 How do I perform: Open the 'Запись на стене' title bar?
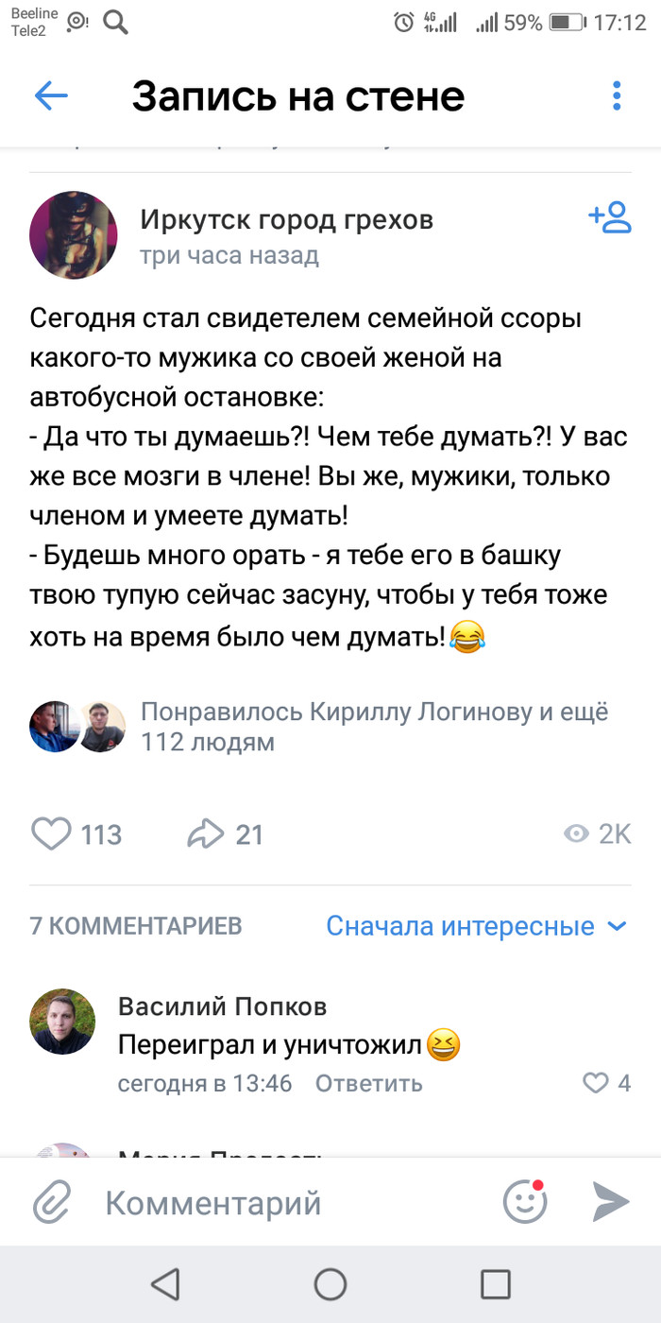[298, 95]
